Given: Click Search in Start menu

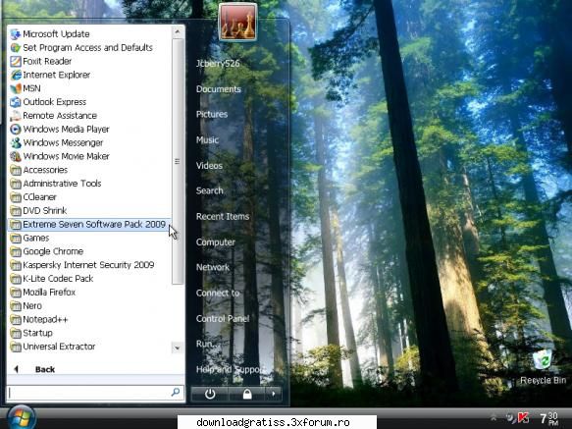Looking at the screenshot, I should pyautogui.click(x=209, y=190).
